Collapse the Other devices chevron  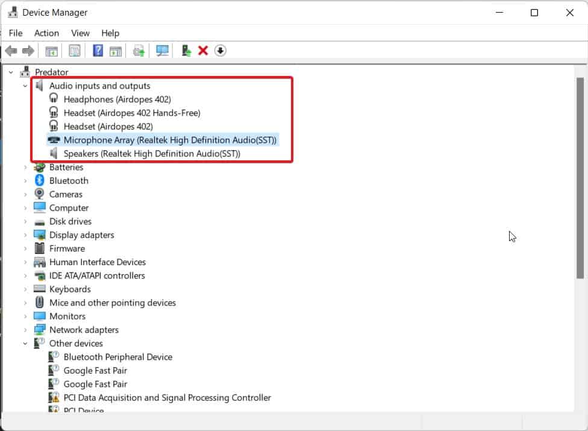click(25, 343)
